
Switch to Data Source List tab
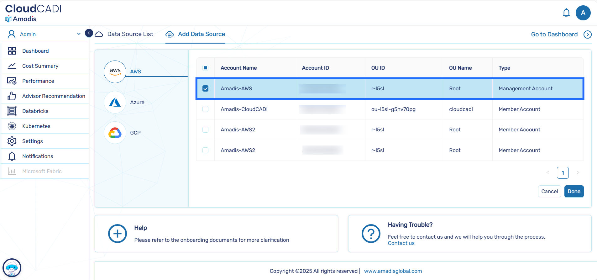coord(130,34)
